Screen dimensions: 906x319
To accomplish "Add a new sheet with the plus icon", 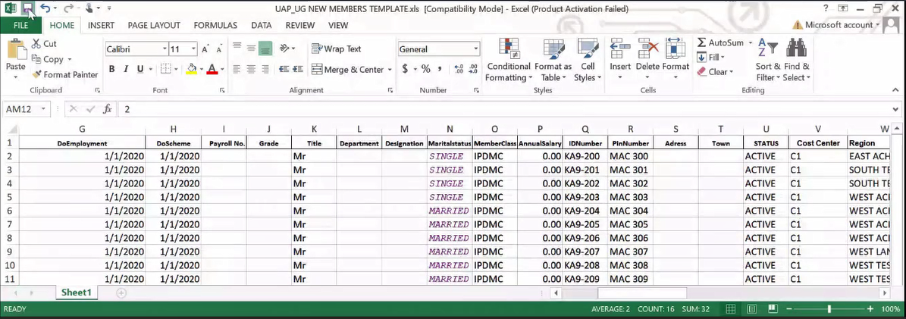I will tap(121, 293).
